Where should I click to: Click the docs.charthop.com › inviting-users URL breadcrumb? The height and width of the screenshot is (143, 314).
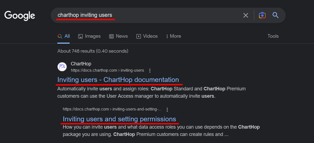107,70
